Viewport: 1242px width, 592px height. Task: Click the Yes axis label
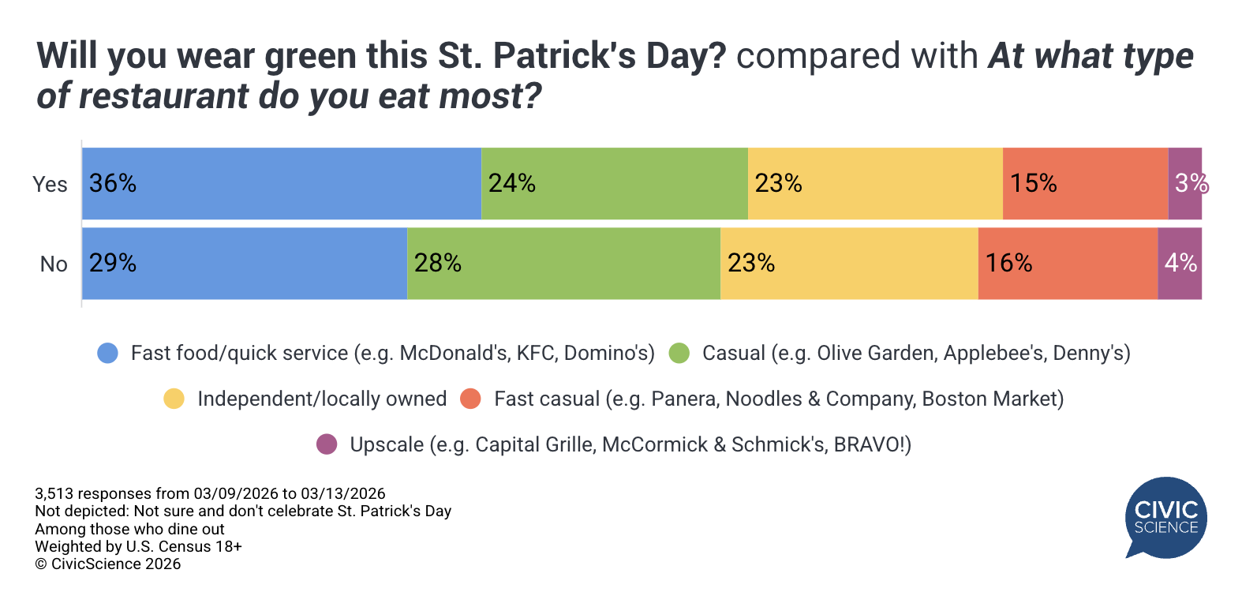[x=51, y=184]
